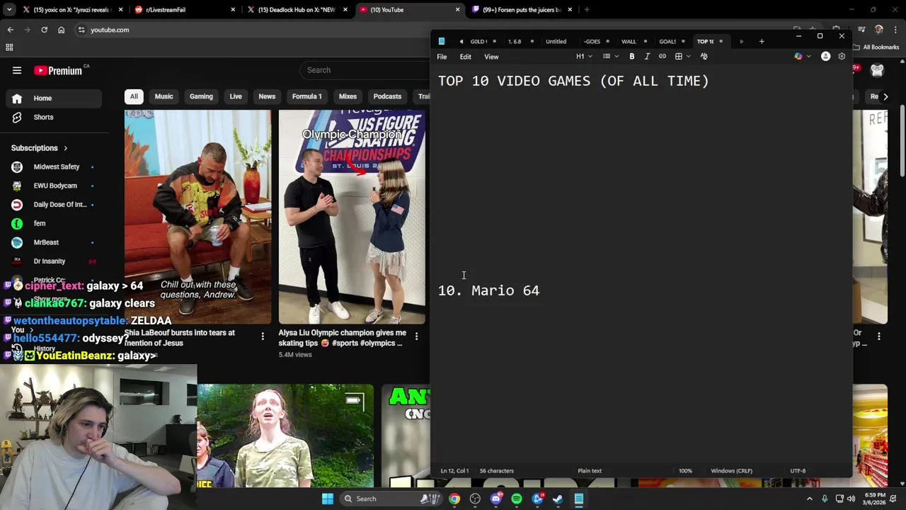906x510 pixels.
Task: Click the YouTube search field
Action: click(365, 70)
